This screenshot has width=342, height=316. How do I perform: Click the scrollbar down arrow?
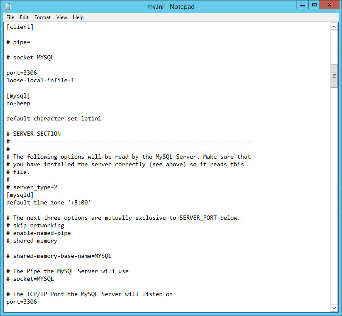[334, 308]
